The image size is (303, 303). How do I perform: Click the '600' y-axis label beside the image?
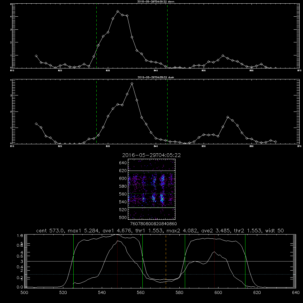pos(123,178)
